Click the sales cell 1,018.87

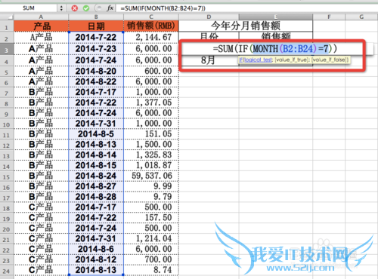[x=151, y=165]
